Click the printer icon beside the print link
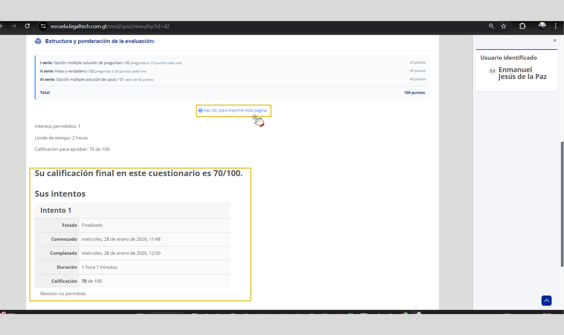Viewport: 564px width, 335px height. (200, 110)
